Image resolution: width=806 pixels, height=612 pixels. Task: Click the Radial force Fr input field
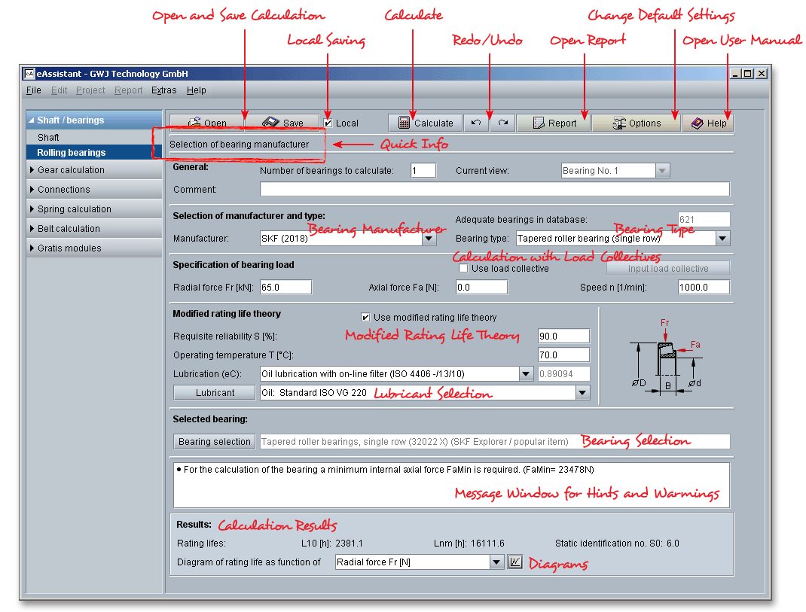(285, 287)
